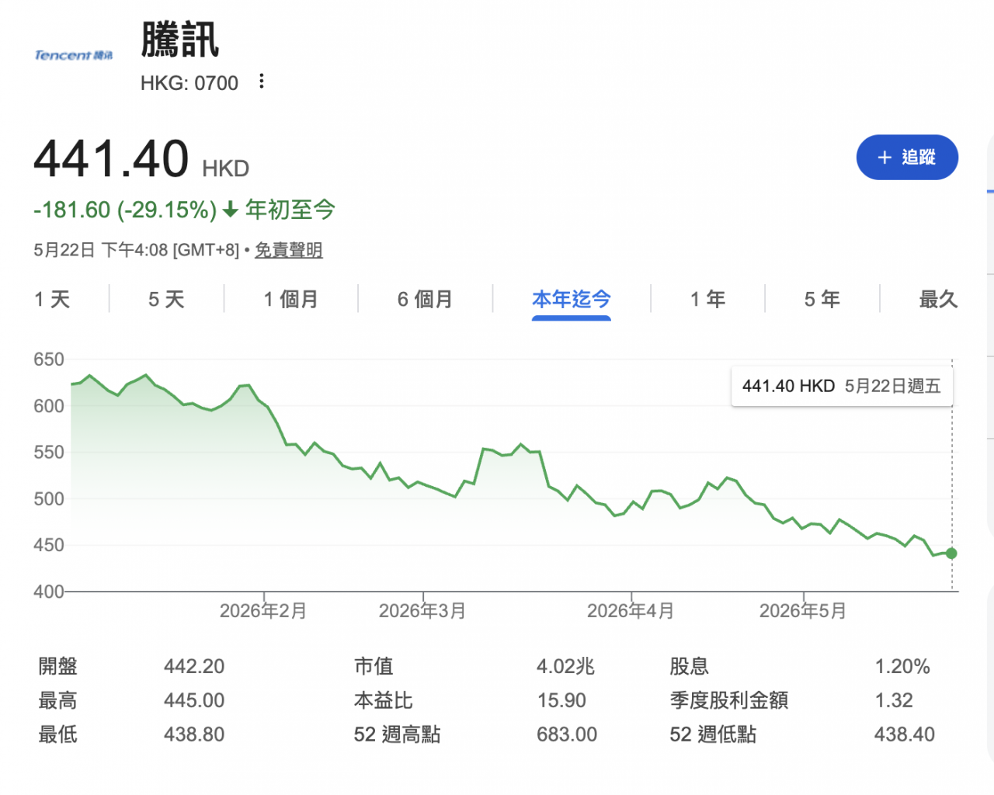Click the 52 週高點 label

point(398,735)
